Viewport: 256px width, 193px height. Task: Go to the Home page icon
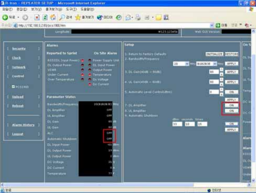click(53, 18)
